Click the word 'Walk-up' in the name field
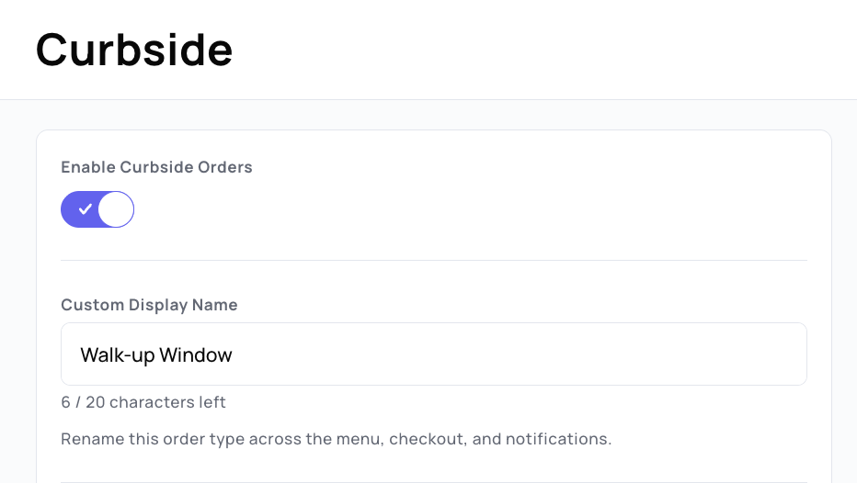The image size is (857, 483). click(118, 355)
